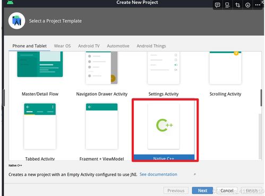Click the crop overlay icon

coord(237,5)
